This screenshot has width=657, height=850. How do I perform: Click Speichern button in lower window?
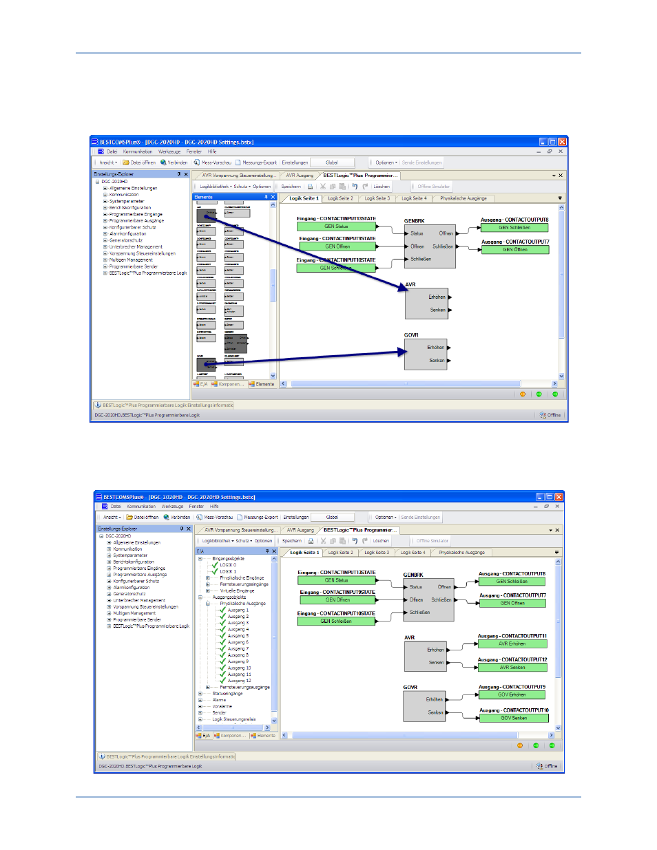[291, 541]
